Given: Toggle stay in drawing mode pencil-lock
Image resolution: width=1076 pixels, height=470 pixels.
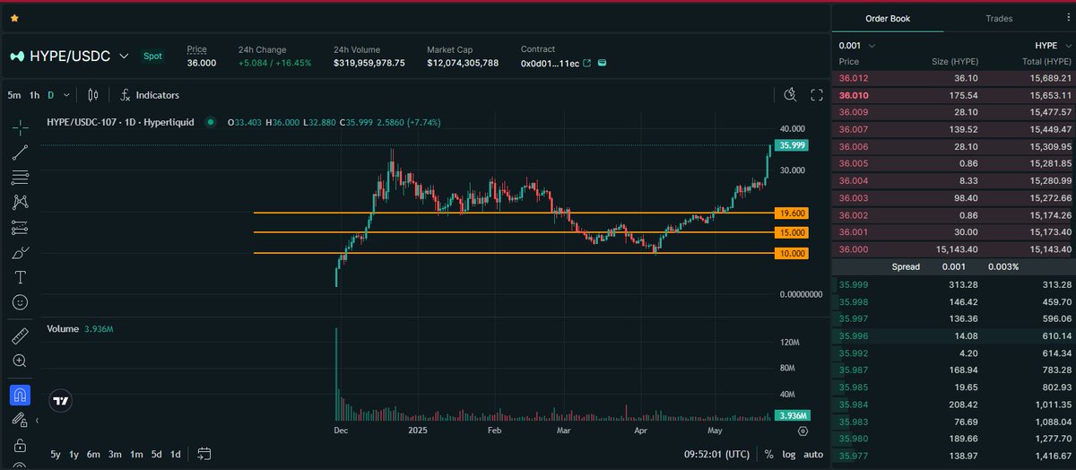Looking at the screenshot, I should [x=20, y=420].
